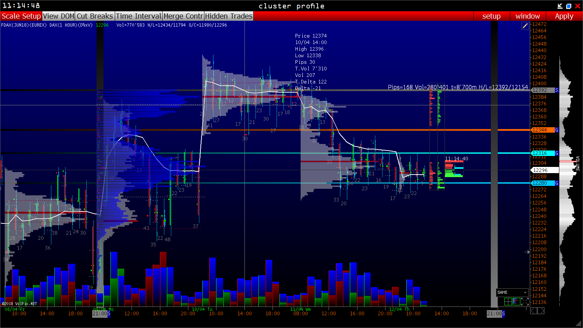The width and height of the screenshot is (583, 328).
Task: Click the 11:14:48 clock in title bar
Action: [x=21, y=6]
